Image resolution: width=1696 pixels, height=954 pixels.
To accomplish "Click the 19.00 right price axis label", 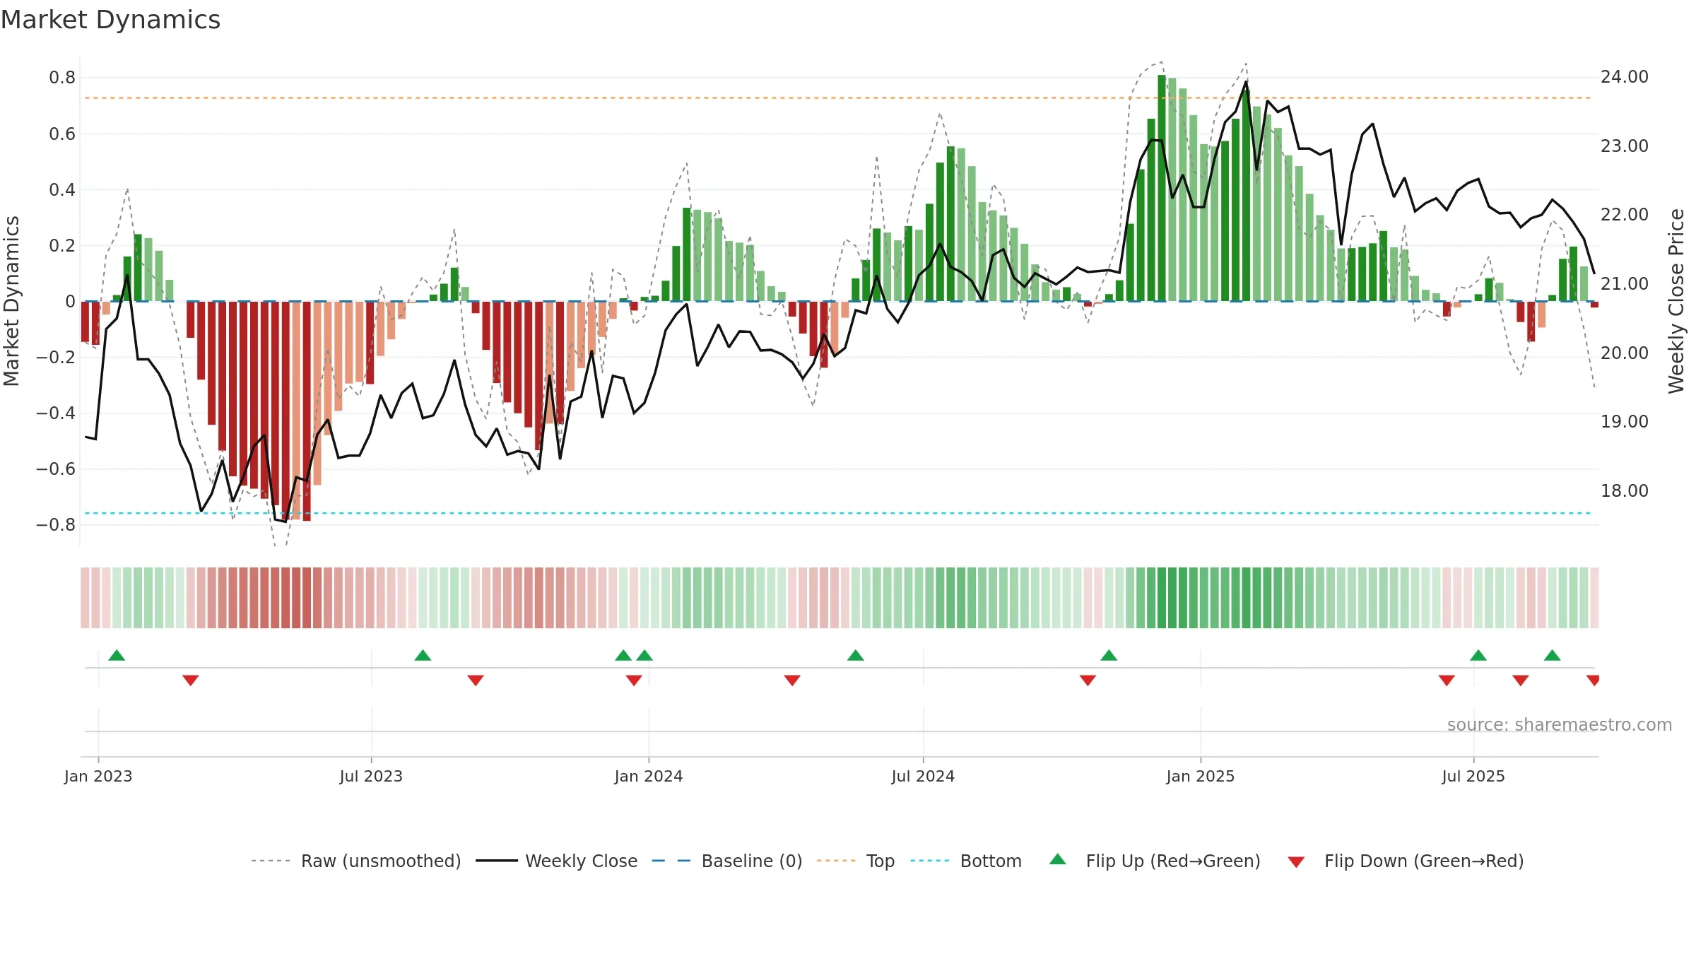I will (x=1625, y=422).
